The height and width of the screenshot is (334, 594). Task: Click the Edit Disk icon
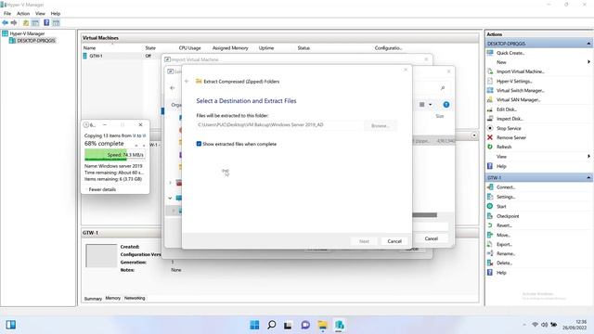[490, 109]
